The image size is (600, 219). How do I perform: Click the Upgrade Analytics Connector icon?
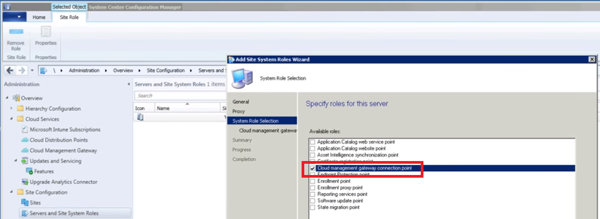25,182
